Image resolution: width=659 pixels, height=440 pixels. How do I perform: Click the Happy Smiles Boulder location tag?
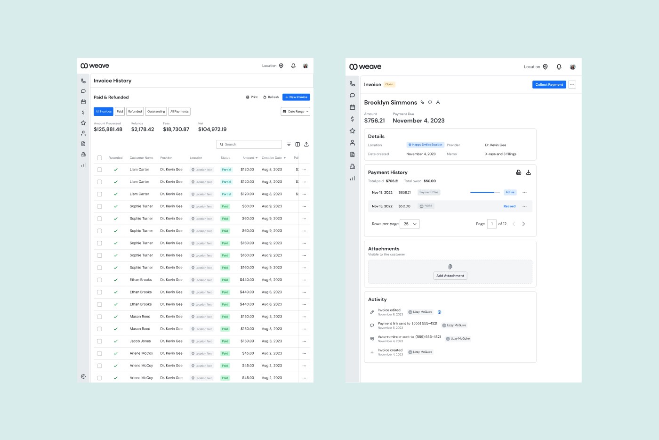[x=426, y=145]
